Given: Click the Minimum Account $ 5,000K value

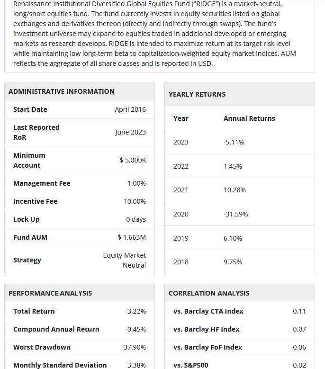Looking at the screenshot, I should 133,160.
